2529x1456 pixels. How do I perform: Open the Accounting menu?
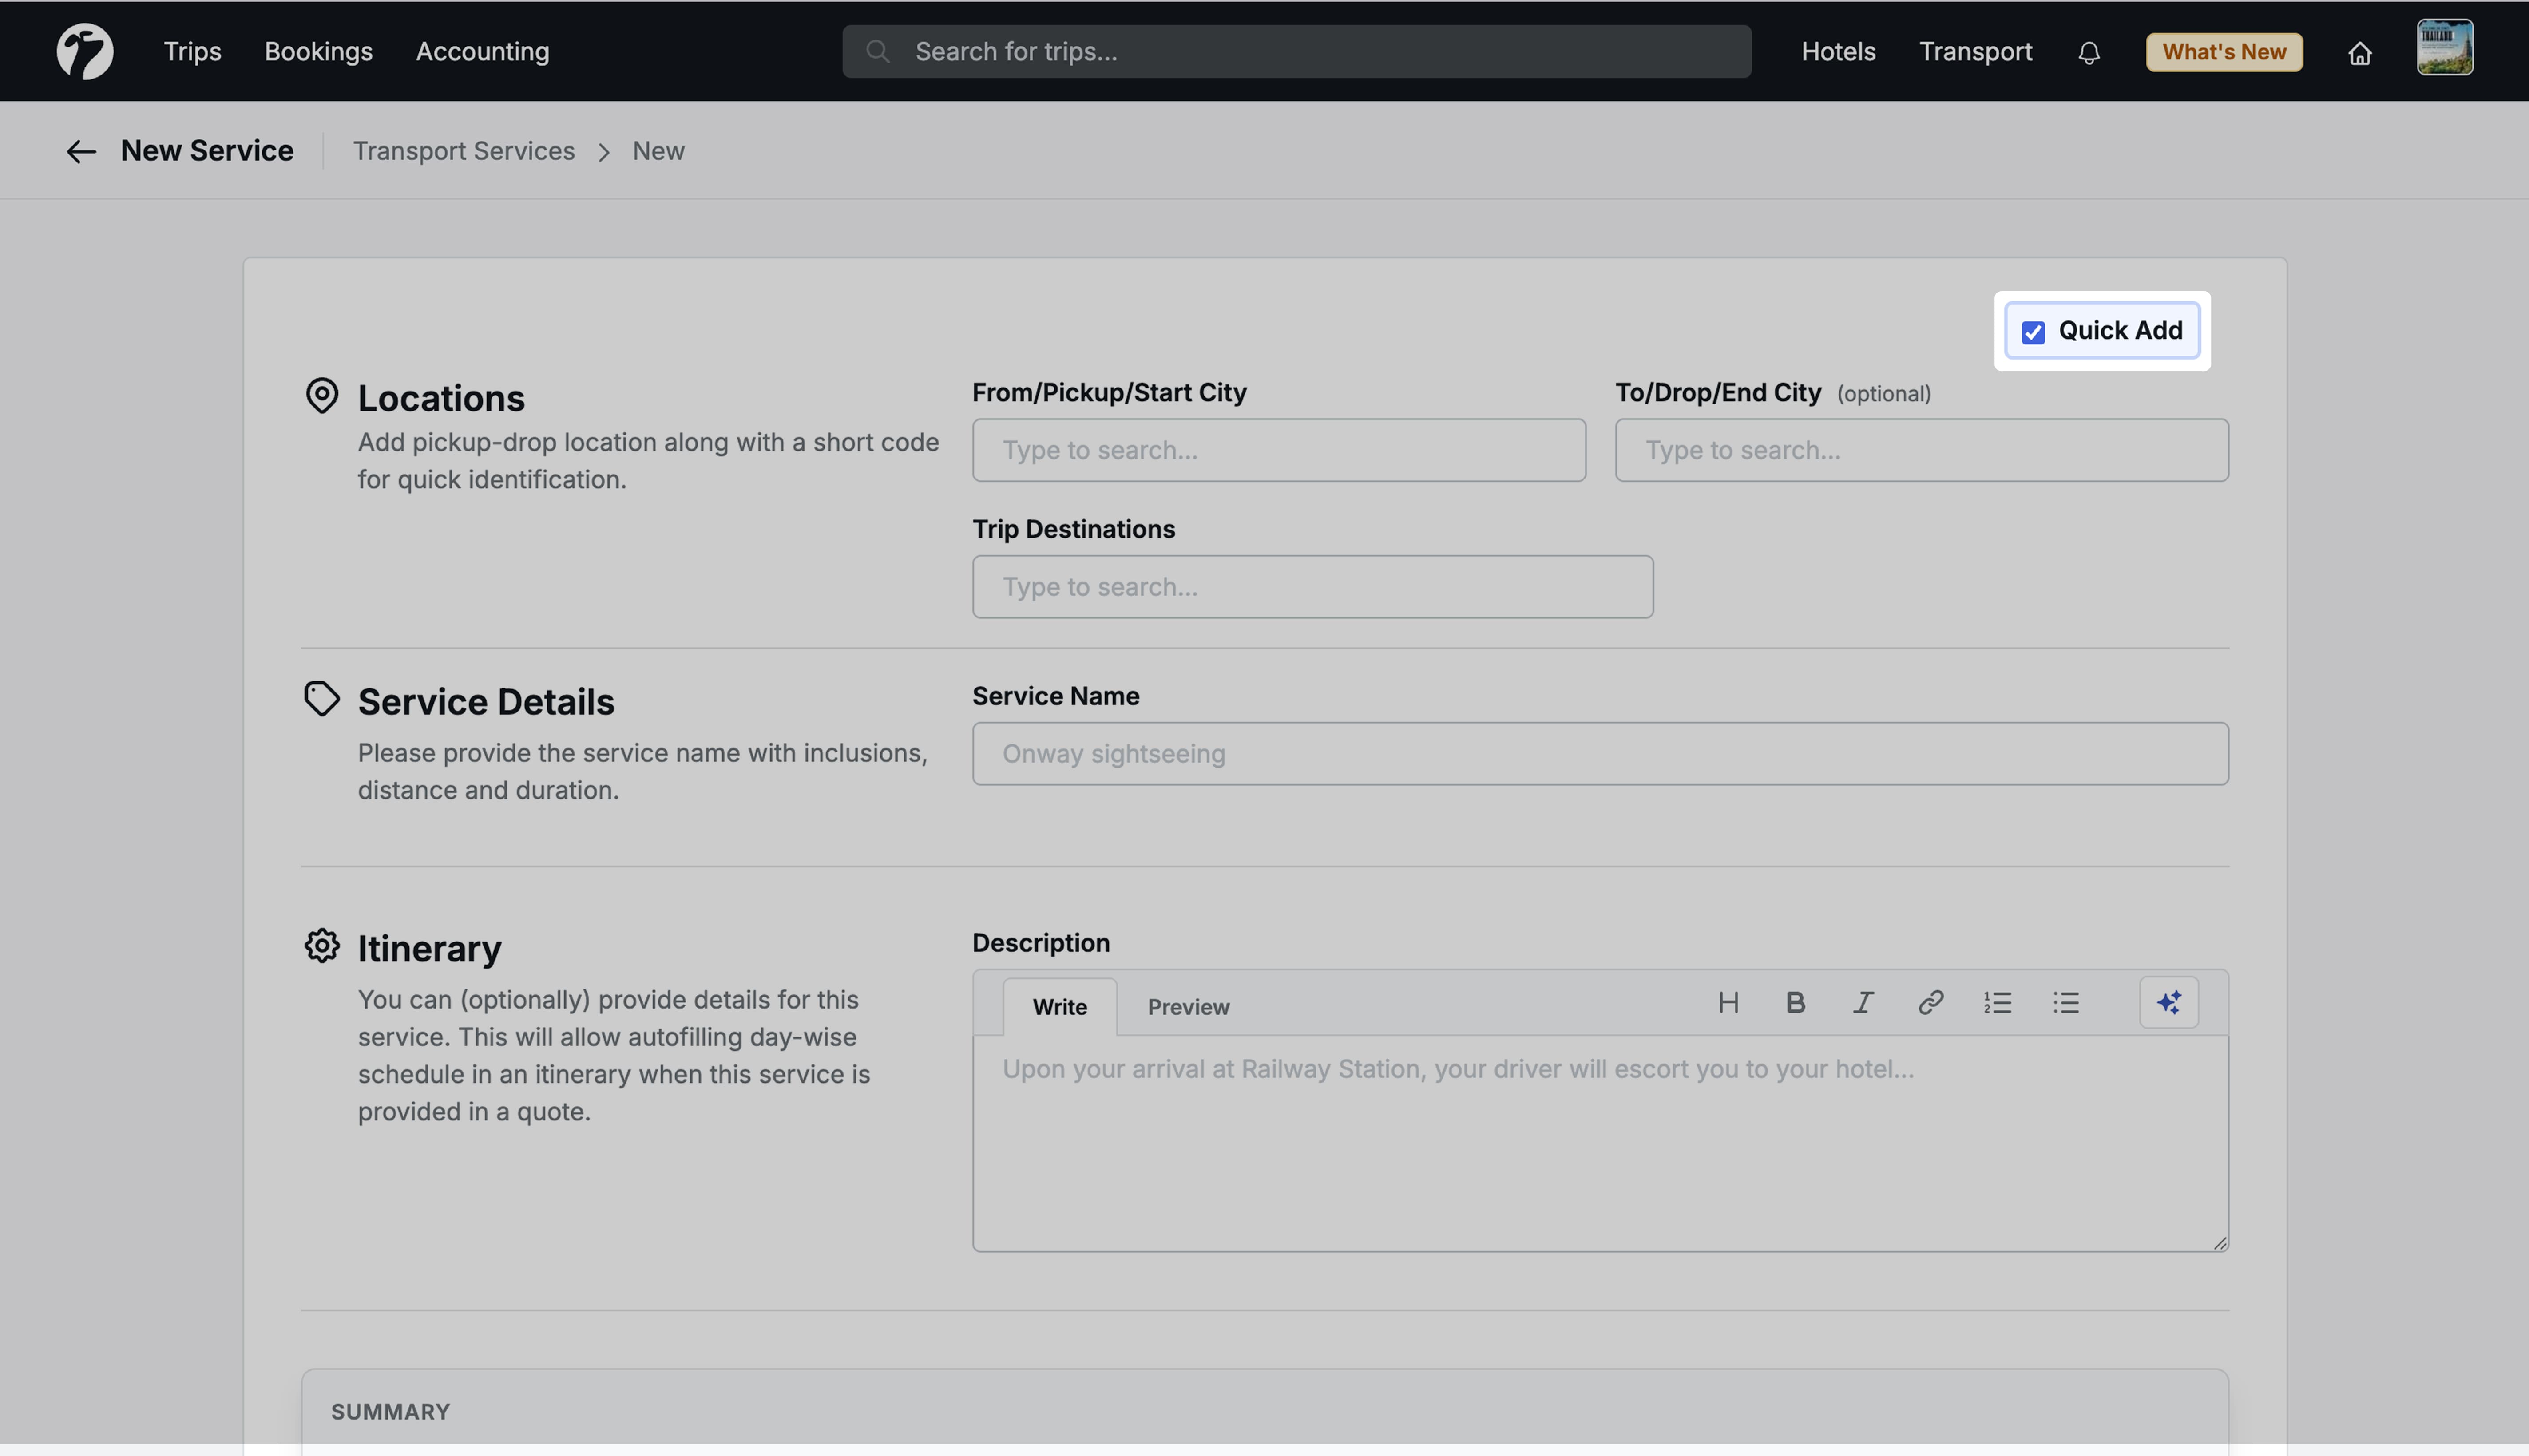click(x=482, y=51)
